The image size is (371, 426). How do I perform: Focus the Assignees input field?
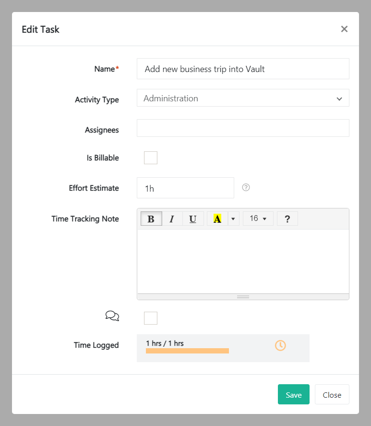(x=243, y=128)
